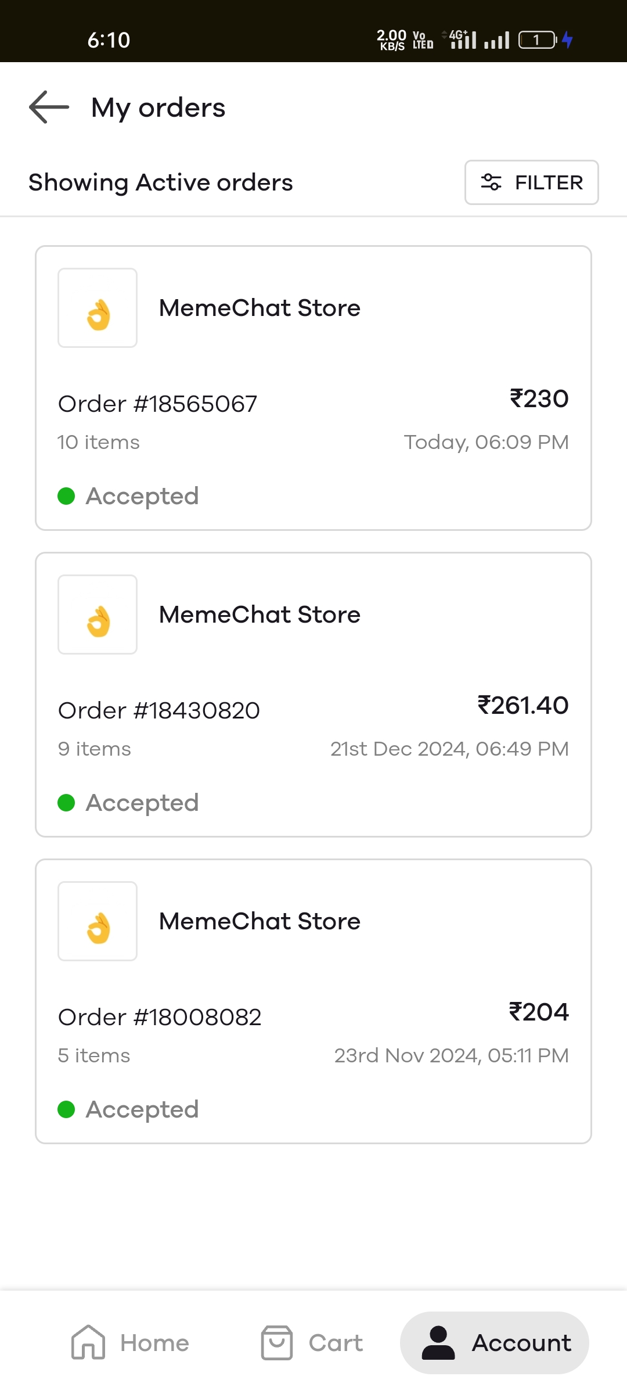Tap the battery indicator in status bar
The image size is (627, 1394).
pos(538,39)
